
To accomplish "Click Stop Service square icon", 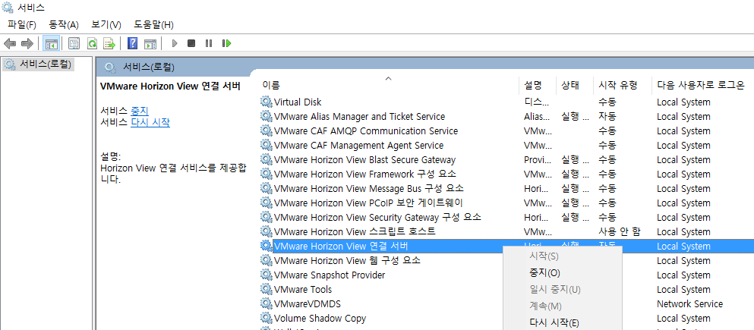I will [x=191, y=43].
